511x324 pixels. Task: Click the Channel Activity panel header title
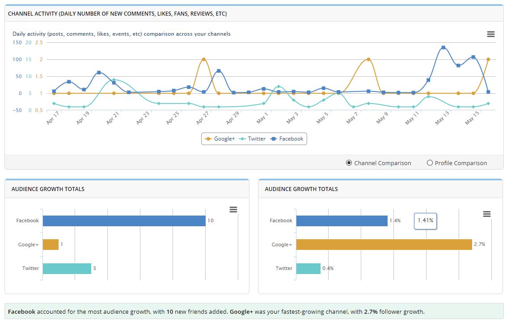tap(117, 14)
